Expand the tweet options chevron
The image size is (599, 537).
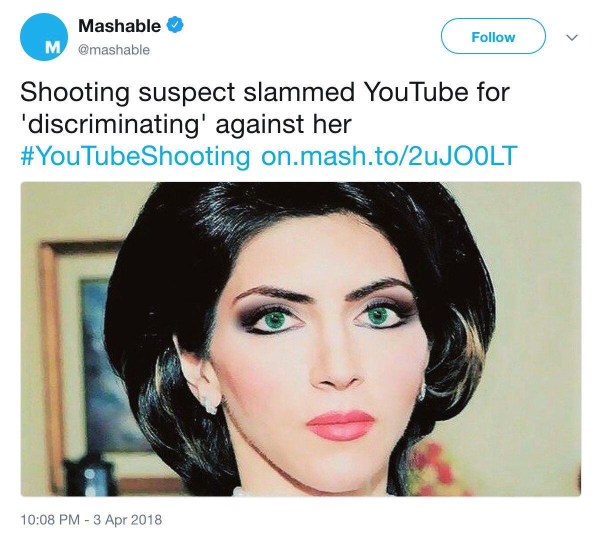(571, 37)
